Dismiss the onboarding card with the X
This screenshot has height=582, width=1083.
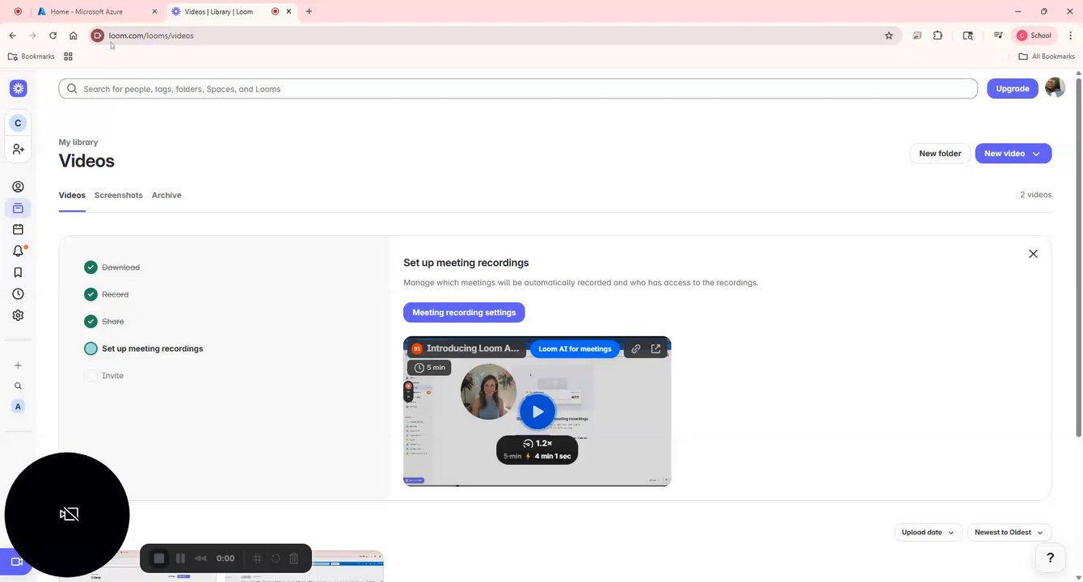(x=1033, y=254)
